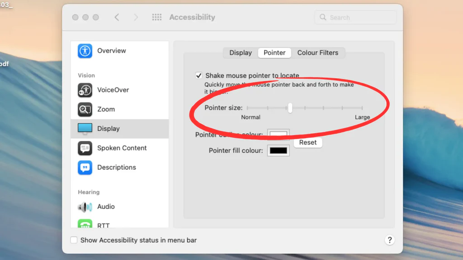Viewport: 463px width, 260px height.
Task: Click the Pointer size slider thumb
Action: click(290, 108)
